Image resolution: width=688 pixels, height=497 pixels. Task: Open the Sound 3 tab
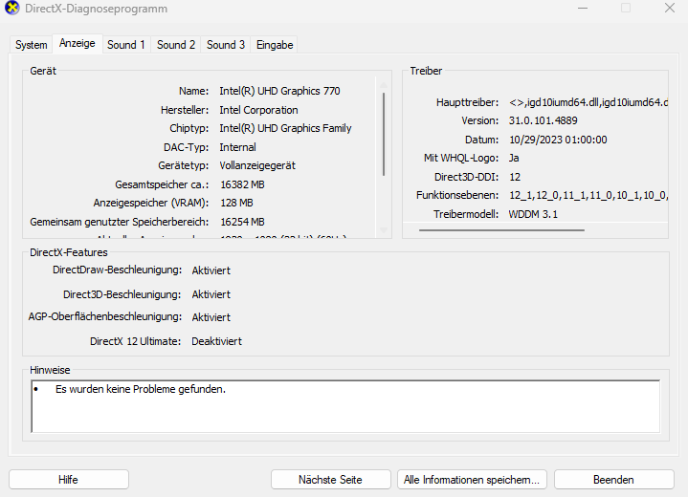click(x=226, y=45)
